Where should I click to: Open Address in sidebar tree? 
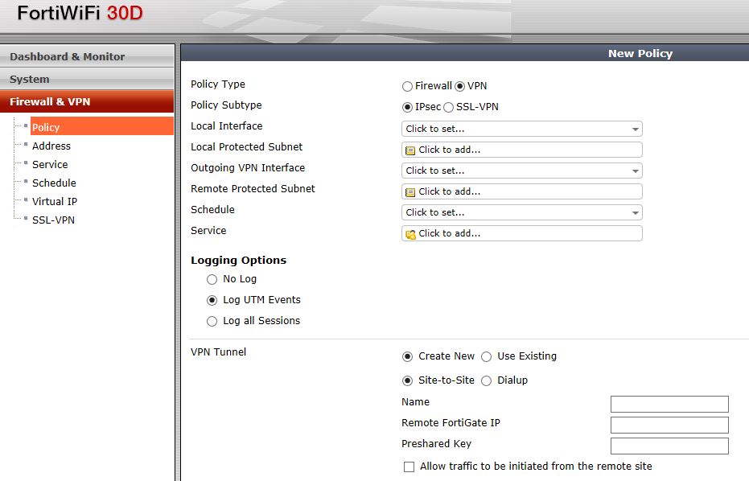click(x=51, y=146)
